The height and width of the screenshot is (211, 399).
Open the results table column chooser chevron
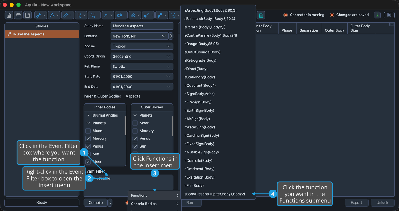pos(392,24)
